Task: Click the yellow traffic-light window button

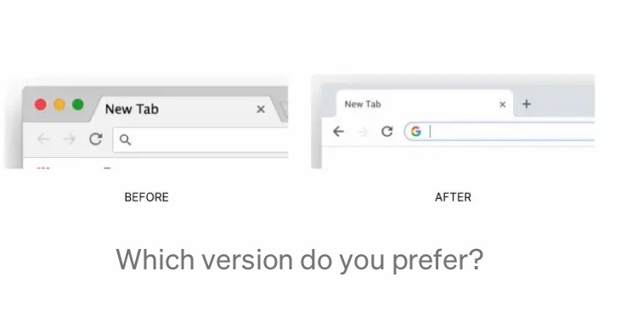Action: (59, 105)
